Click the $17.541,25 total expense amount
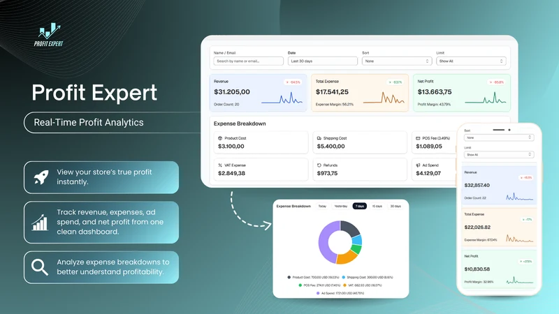Image resolution: width=559 pixels, height=314 pixels. [x=332, y=92]
